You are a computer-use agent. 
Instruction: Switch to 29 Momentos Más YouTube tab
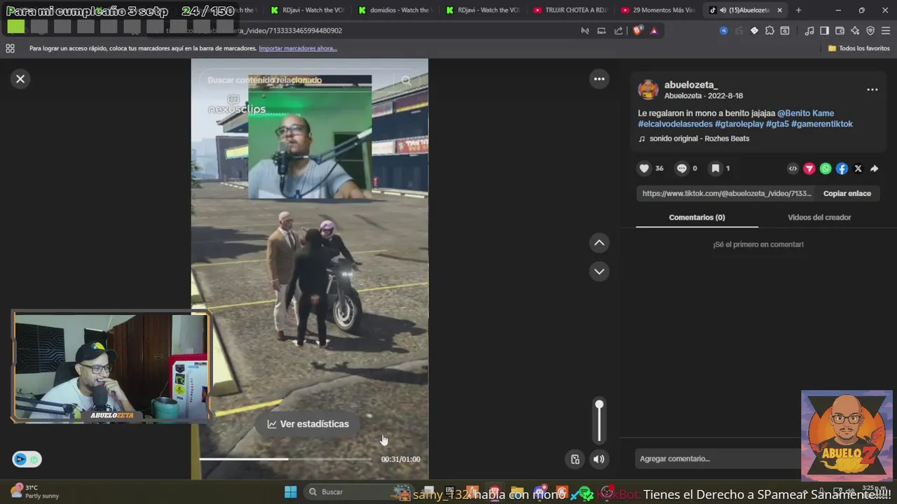point(657,10)
